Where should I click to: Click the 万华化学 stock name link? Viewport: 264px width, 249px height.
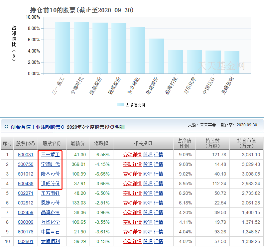click(x=50, y=222)
